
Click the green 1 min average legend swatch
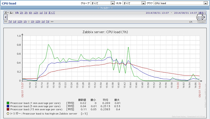(x=8, y=103)
